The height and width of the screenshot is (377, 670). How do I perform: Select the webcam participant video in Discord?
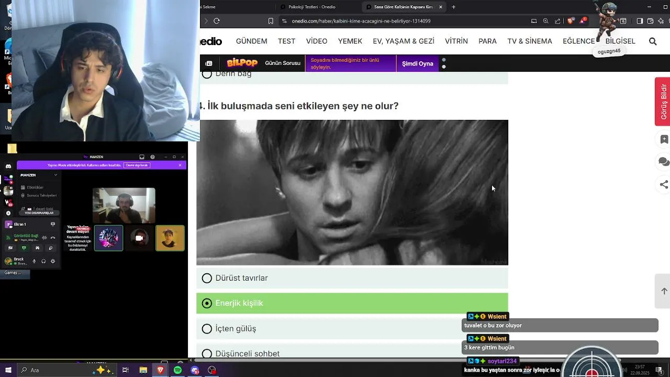(124, 206)
